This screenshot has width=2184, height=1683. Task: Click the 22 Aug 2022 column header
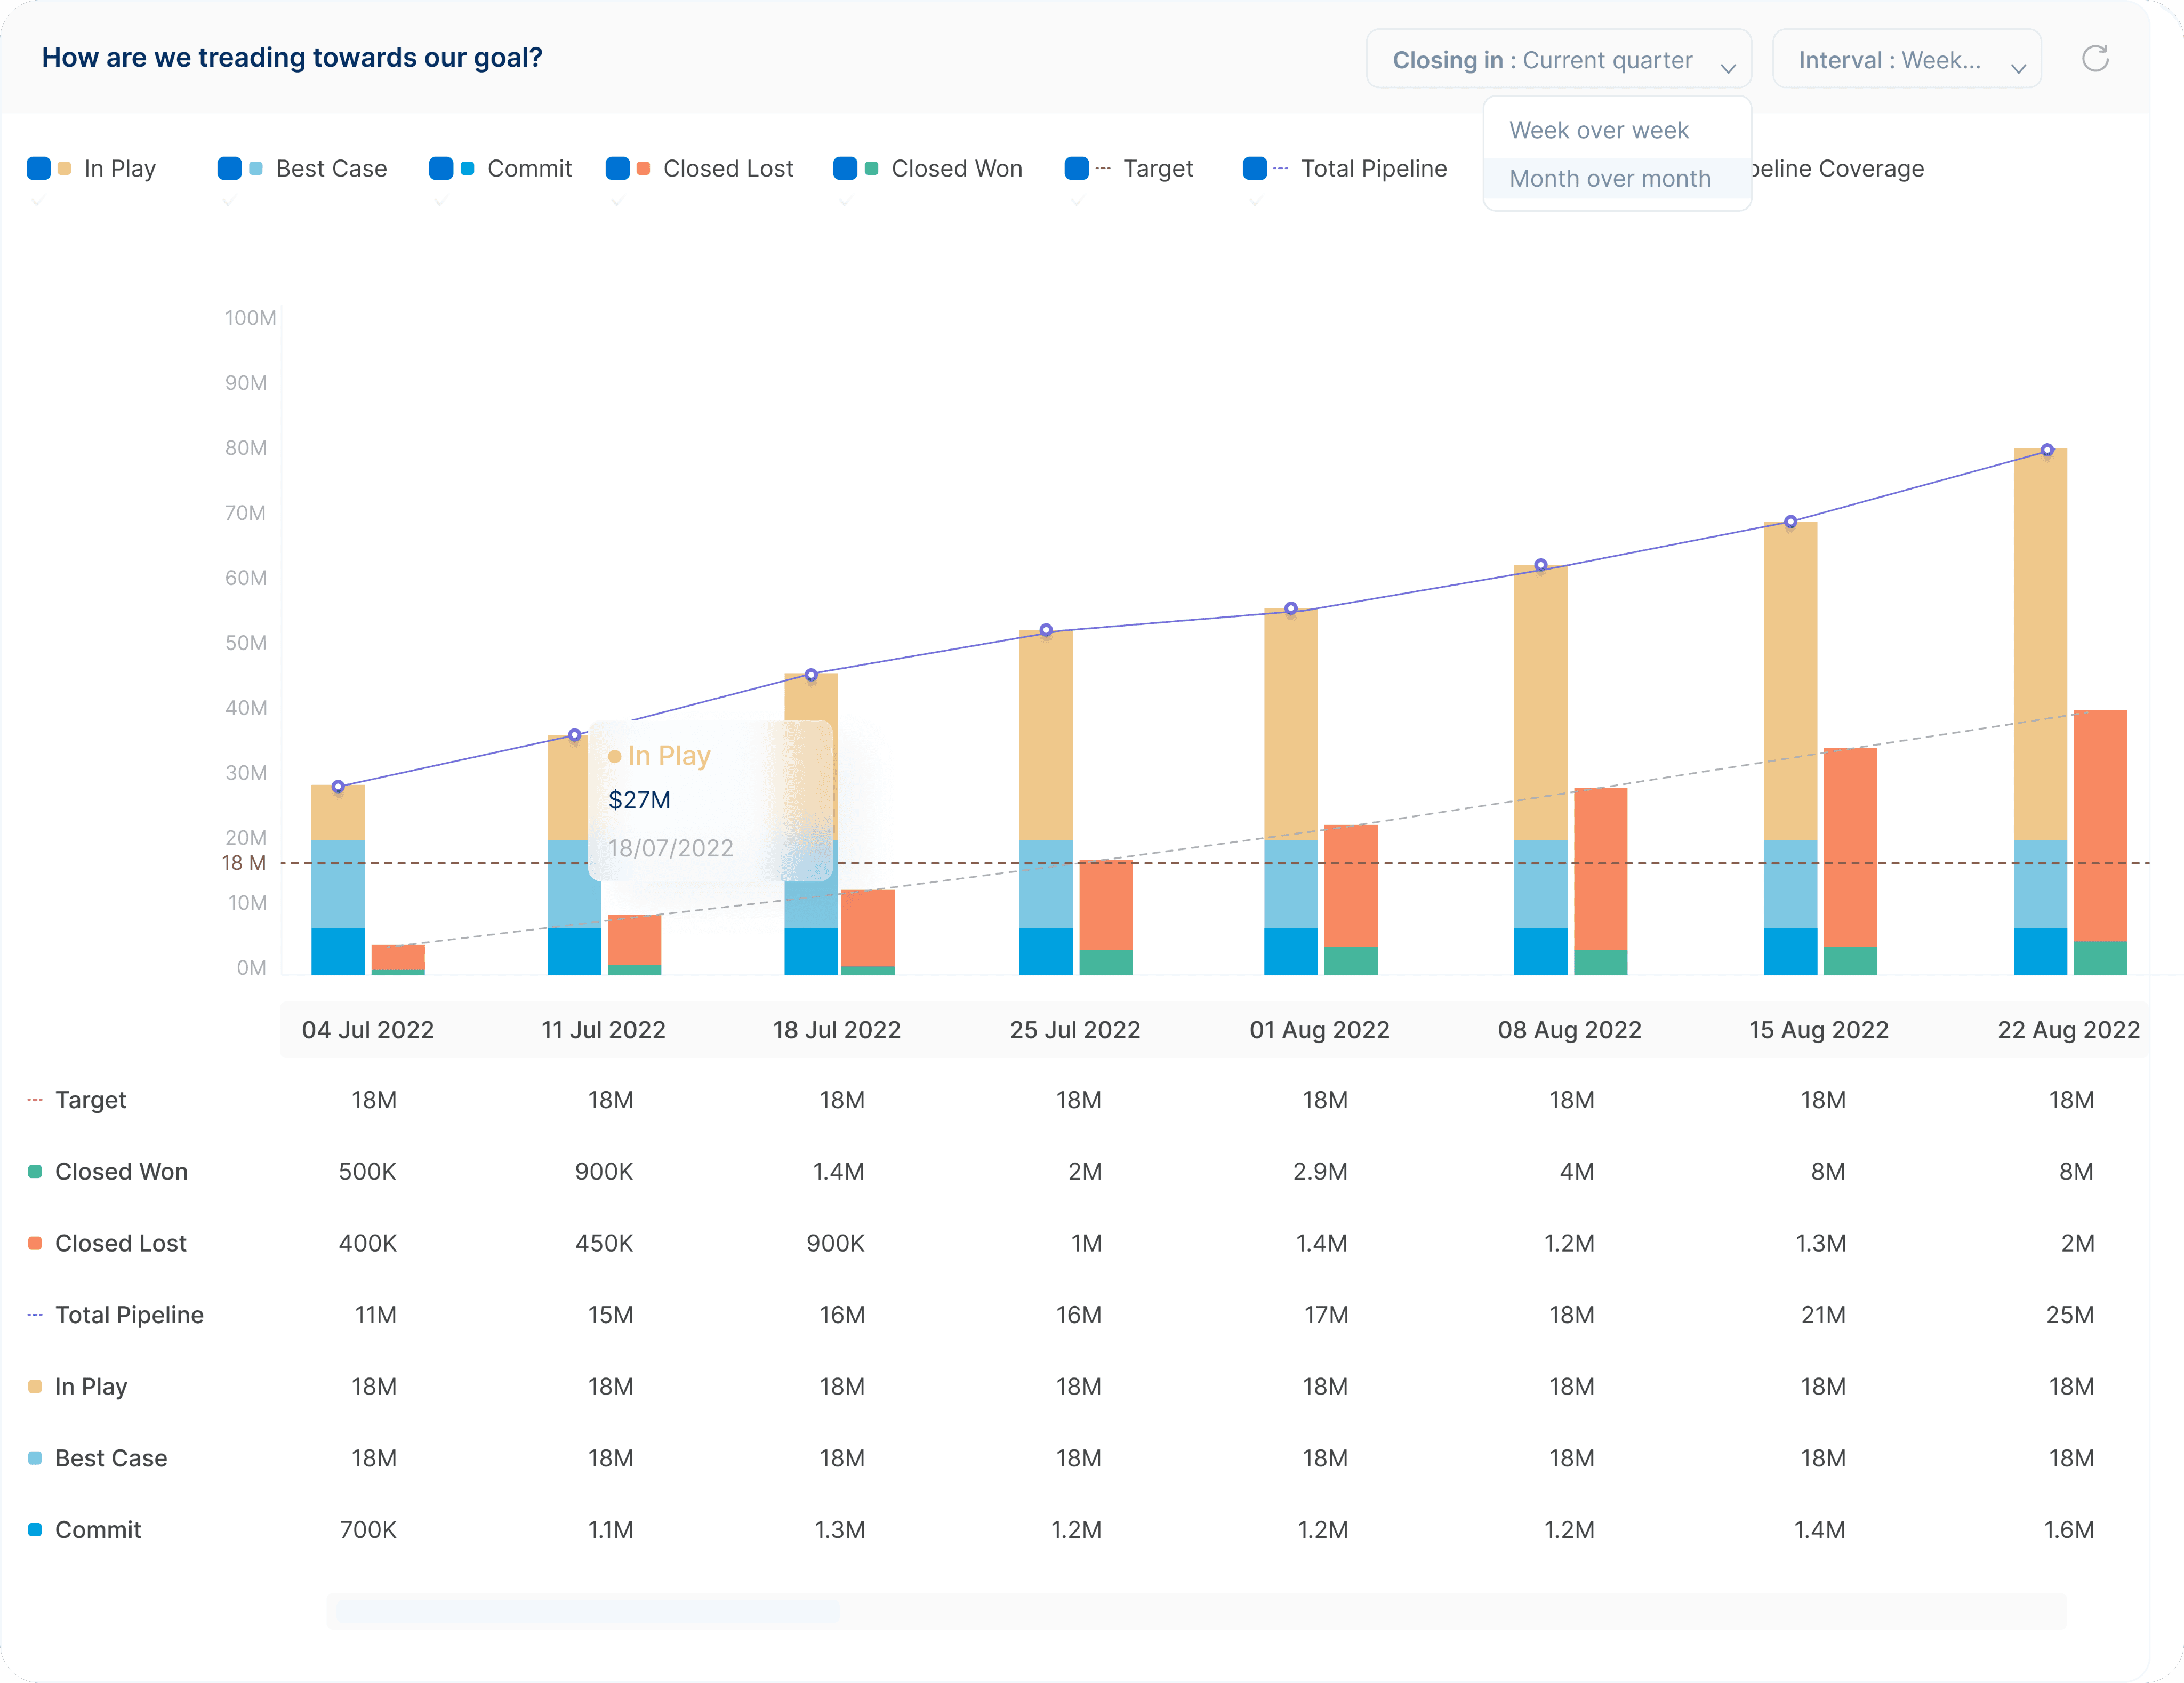(x=2068, y=1030)
